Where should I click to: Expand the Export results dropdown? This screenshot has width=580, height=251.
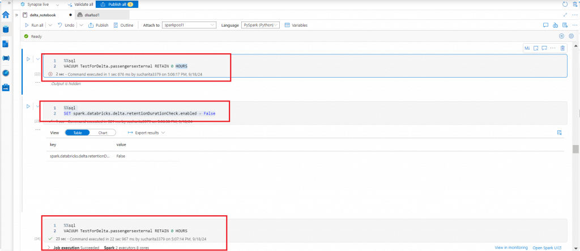pos(146,133)
